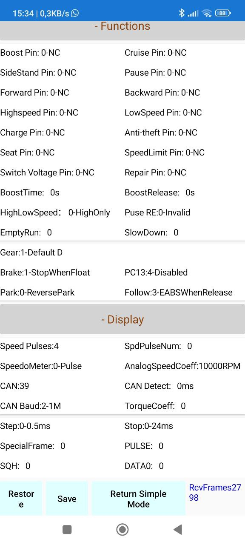
Task: Tap the WhatsApp notification icon
Action: (75, 13)
